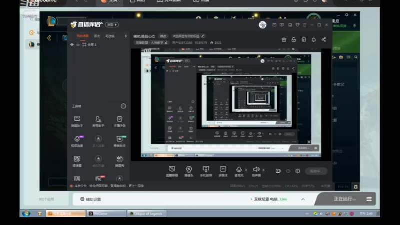Click the stream preview thumbnail
400x225 pixels.
[x=231, y=105]
